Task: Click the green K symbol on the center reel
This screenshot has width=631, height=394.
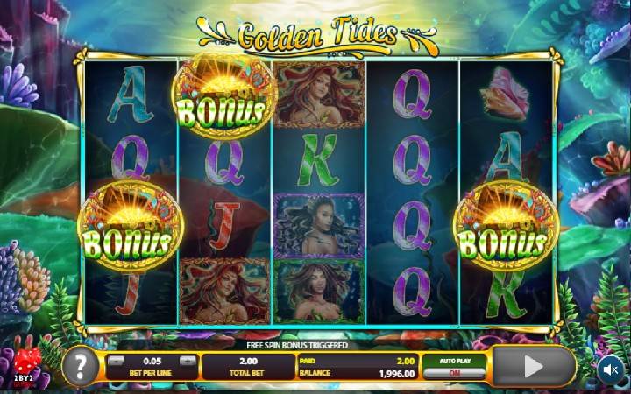Action: (318, 159)
